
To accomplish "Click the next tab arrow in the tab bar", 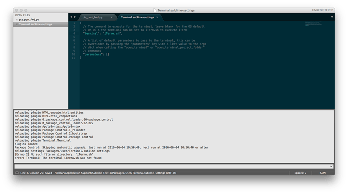I will [x=75, y=17].
